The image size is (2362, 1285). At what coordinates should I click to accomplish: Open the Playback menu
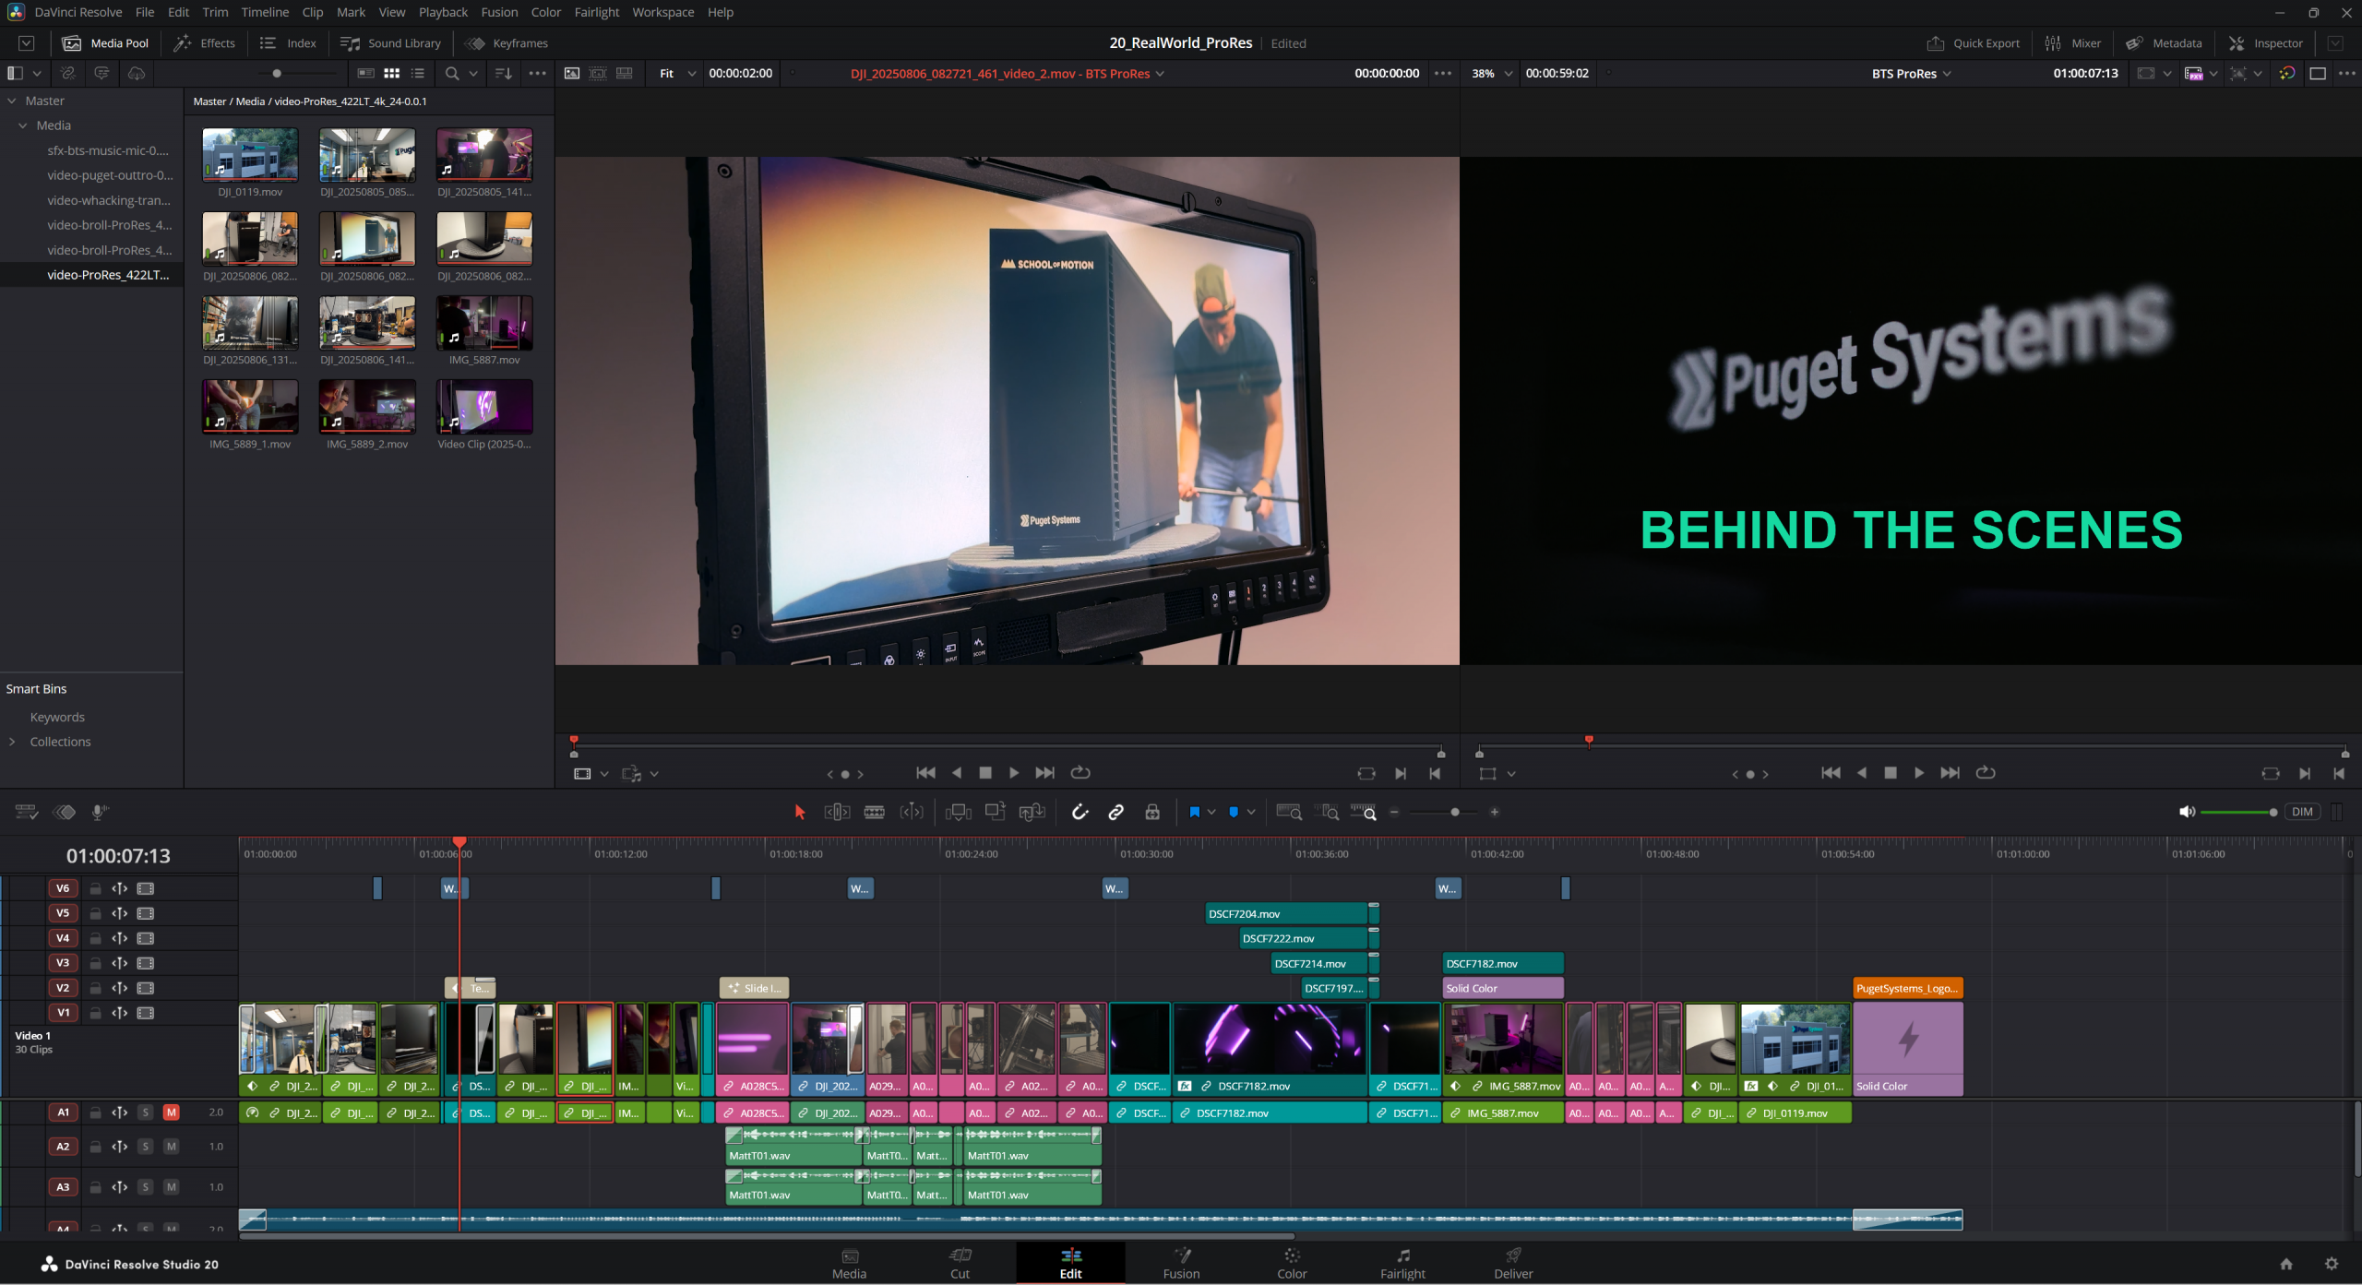pos(443,12)
